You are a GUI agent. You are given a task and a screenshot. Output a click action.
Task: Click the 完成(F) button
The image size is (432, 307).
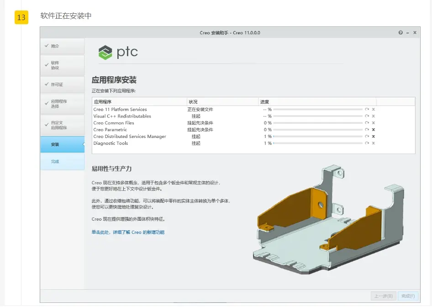(408, 296)
